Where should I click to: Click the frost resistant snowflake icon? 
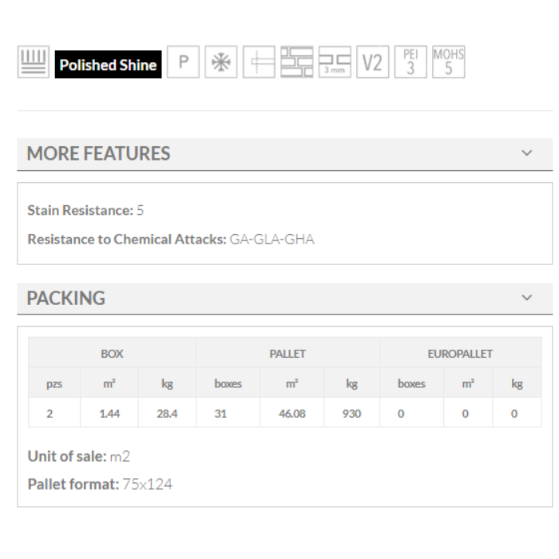click(x=219, y=64)
